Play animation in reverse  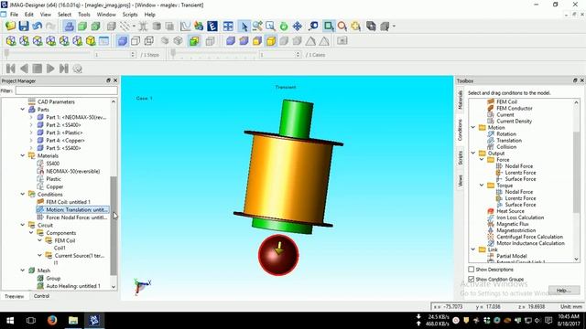(x=25, y=69)
